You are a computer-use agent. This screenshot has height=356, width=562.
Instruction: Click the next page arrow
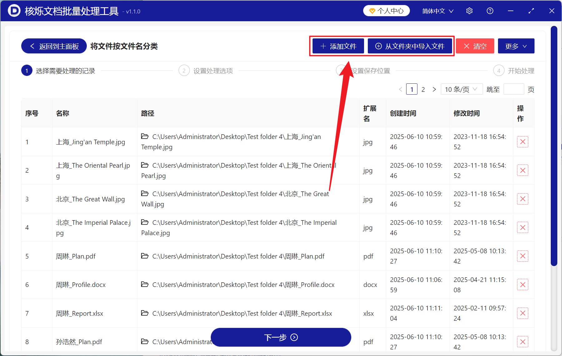(x=434, y=89)
